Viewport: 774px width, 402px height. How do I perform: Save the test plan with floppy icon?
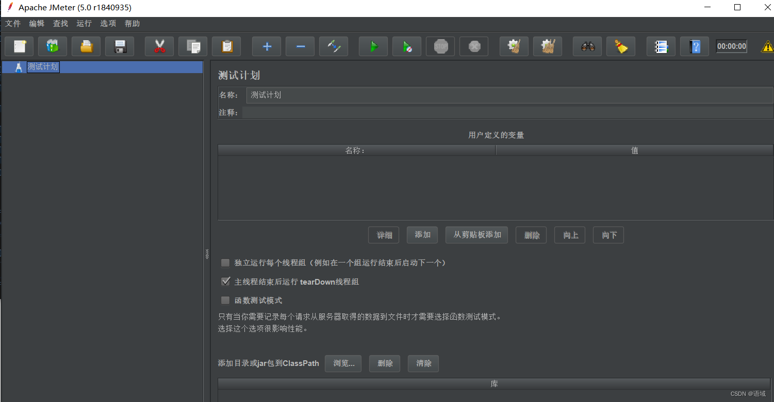coord(120,46)
